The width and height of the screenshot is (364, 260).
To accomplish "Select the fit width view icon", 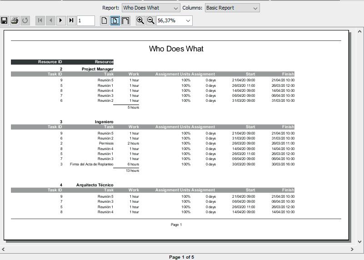I will [x=125, y=20].
